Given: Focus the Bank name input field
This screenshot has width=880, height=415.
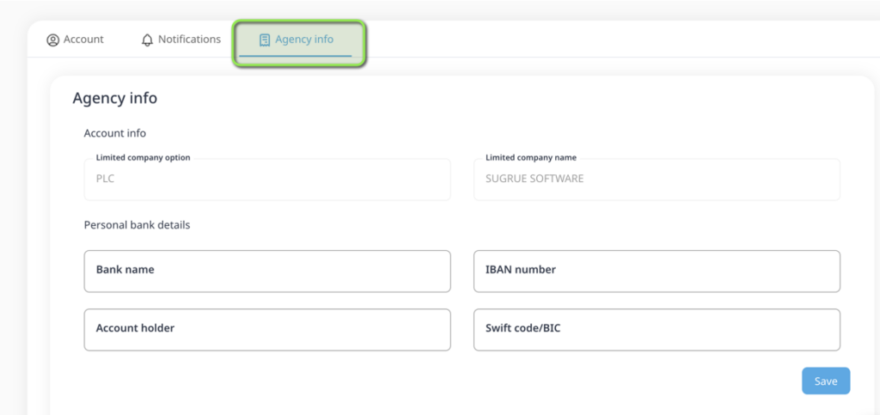Looking at the screenshot, I should [266, 271].
